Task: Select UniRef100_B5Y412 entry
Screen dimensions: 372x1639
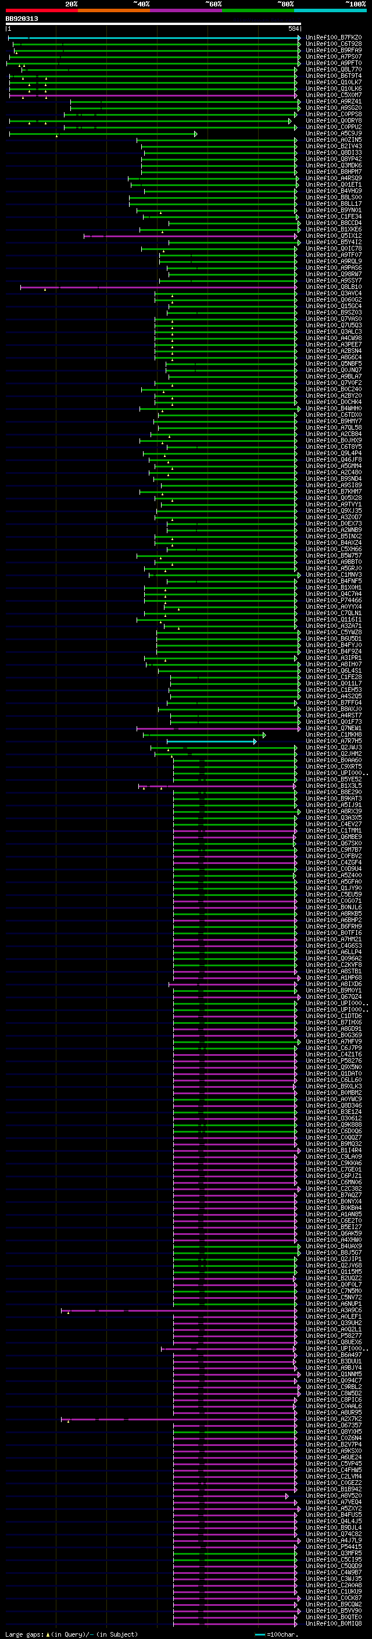Action: (x=334, y=242)
